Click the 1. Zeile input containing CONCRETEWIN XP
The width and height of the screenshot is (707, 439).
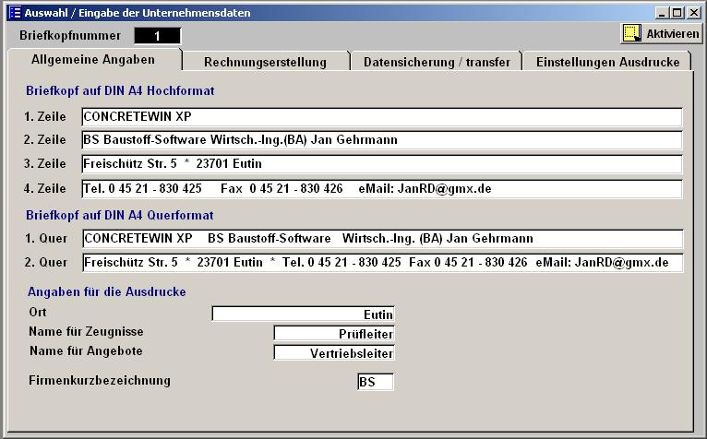point(381,116)
